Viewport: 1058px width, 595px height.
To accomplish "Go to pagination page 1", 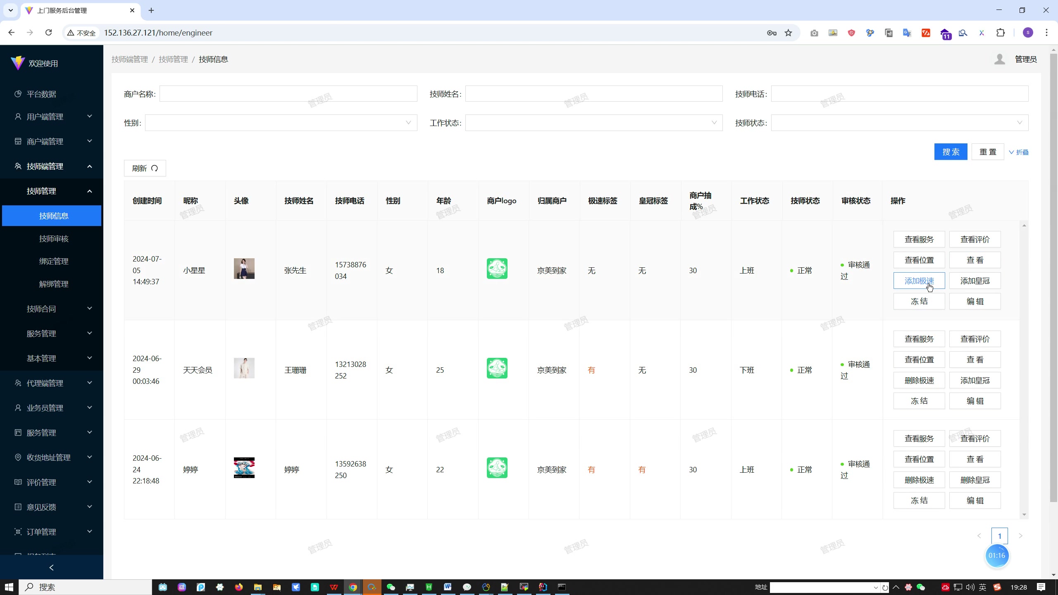I will coord(999,536).
